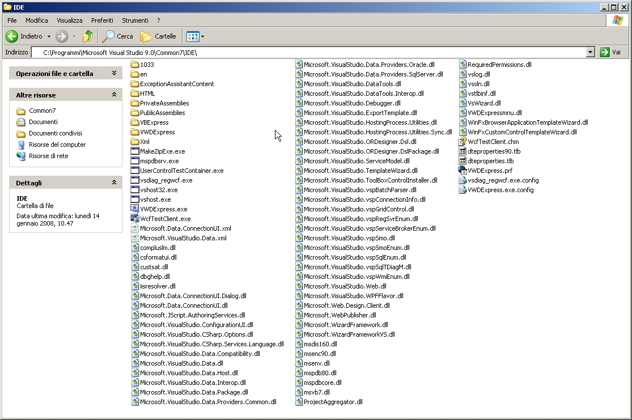Viewport: 632px width, 420px height.
Task: Select file name mspdbcore.dll
Action: [323, 383]
